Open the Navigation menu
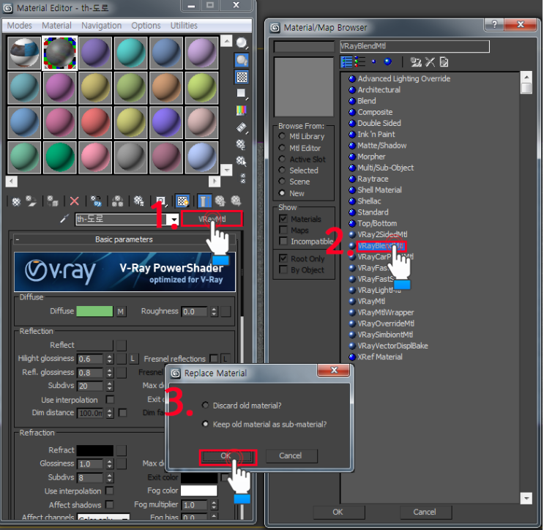 click(x=101, y=26)
